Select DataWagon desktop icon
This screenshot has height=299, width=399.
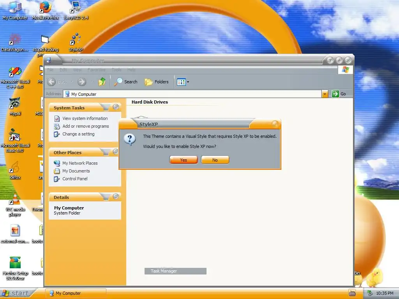tap(15, 43)
